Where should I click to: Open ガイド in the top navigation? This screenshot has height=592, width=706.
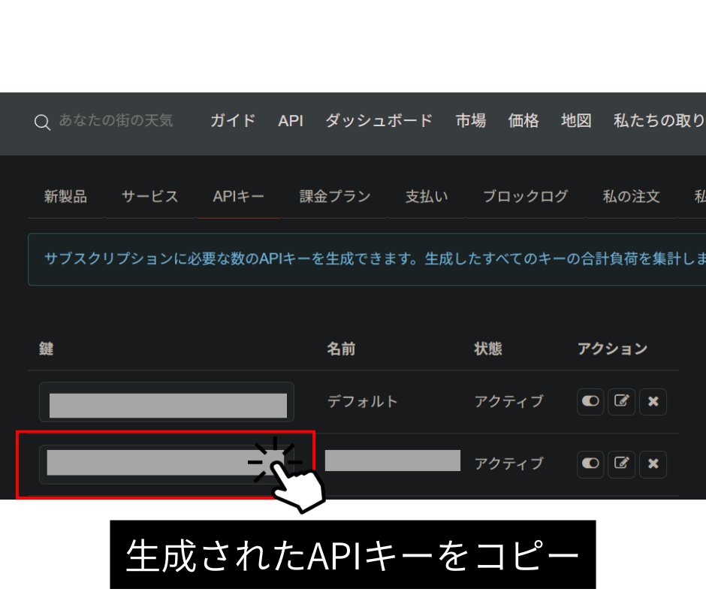click(x=231, y=121)
